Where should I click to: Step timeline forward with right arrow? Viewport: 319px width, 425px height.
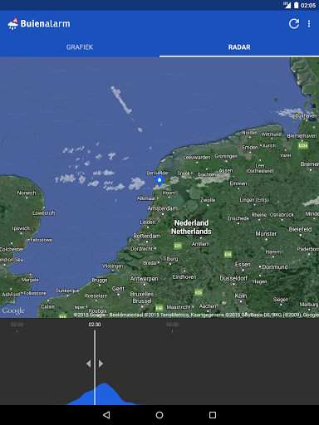[x=101, y=364]
